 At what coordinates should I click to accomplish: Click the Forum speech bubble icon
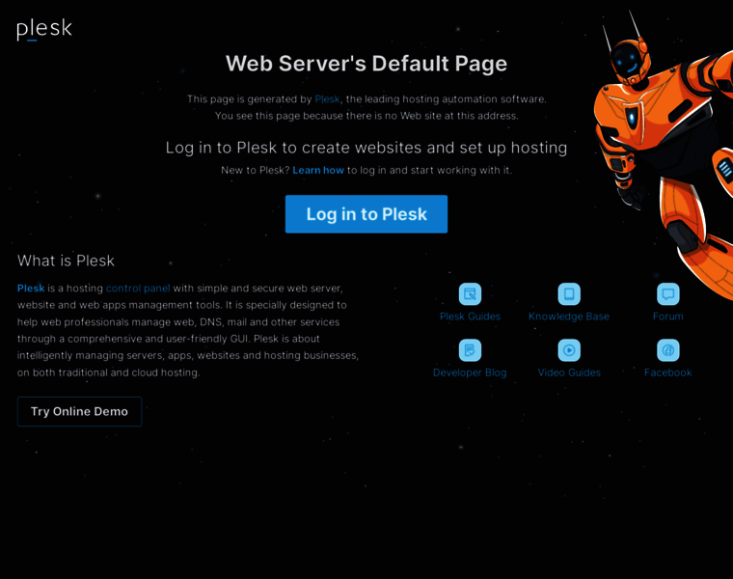point(667,294)
